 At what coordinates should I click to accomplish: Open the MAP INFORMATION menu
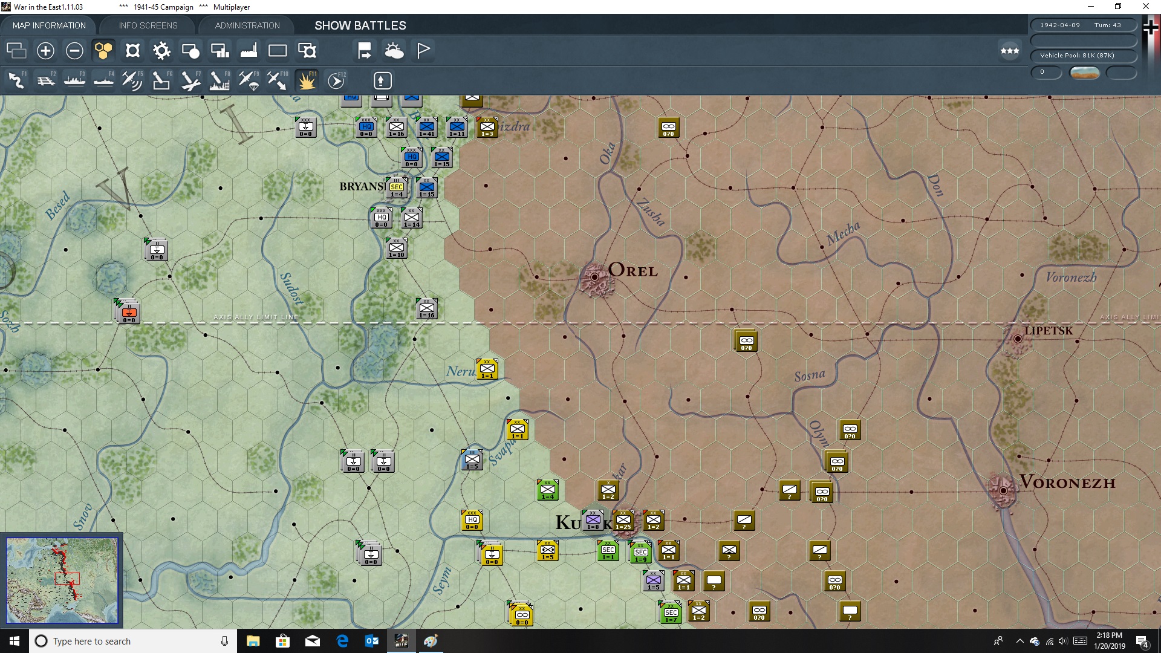[x=48, y=25]
